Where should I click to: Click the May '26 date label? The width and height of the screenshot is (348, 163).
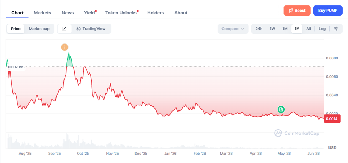coord(284,154)
